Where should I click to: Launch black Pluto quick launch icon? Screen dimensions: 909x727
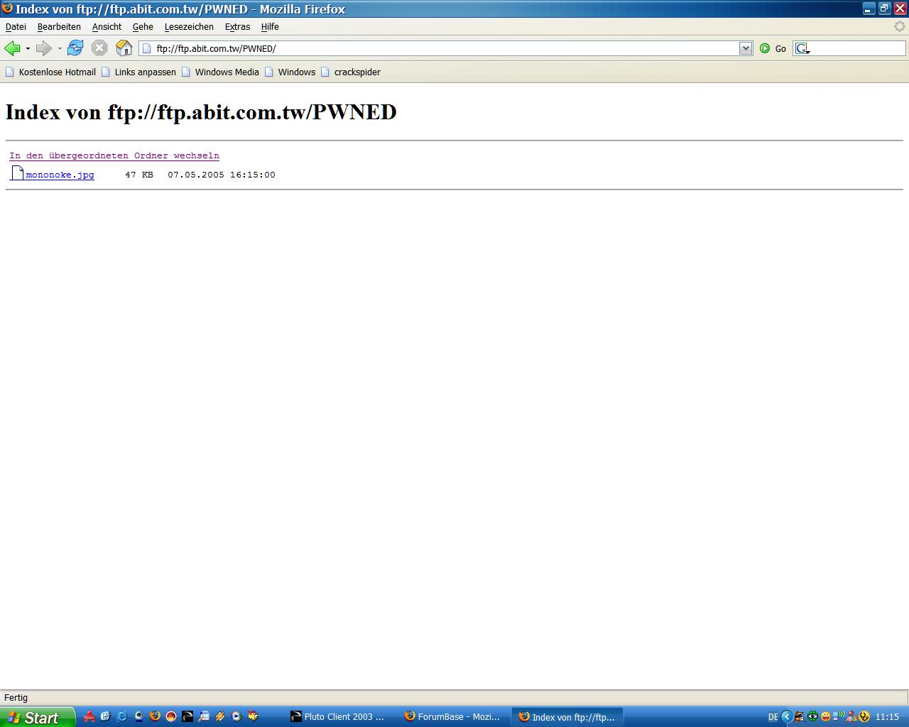tap(187, 716)
